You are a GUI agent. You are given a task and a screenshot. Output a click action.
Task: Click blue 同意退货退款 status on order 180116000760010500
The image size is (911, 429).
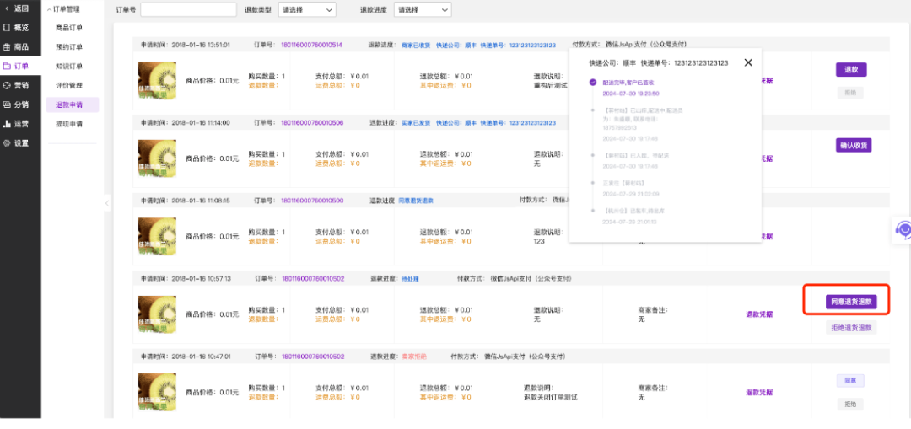(416, 201)
